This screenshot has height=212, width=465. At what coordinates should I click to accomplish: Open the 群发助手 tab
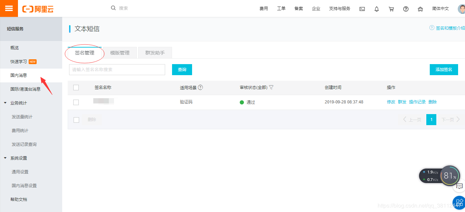tap(155, 52)
